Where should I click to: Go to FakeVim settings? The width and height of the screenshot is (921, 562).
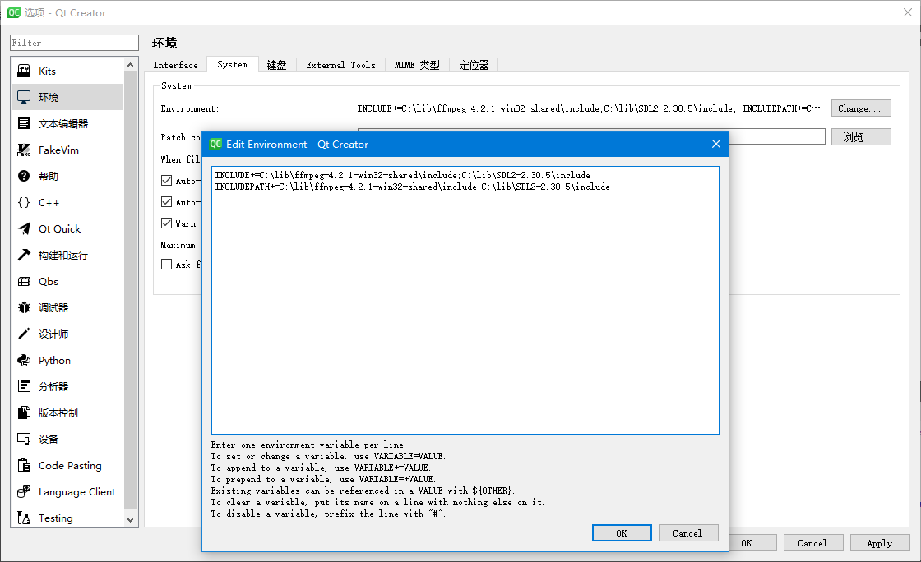(67, 150)
